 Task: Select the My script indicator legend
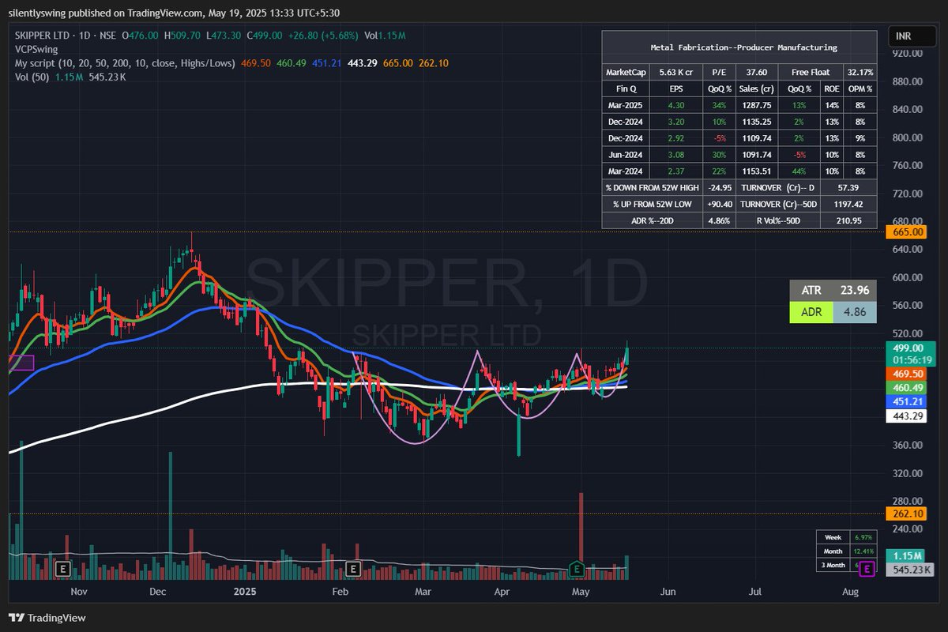point(124,63)
